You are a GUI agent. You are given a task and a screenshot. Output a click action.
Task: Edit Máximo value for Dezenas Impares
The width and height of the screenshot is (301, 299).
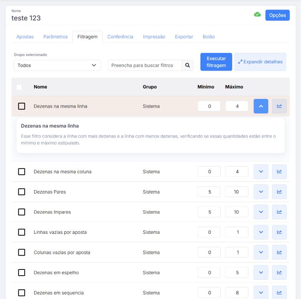tap(237, 212)
